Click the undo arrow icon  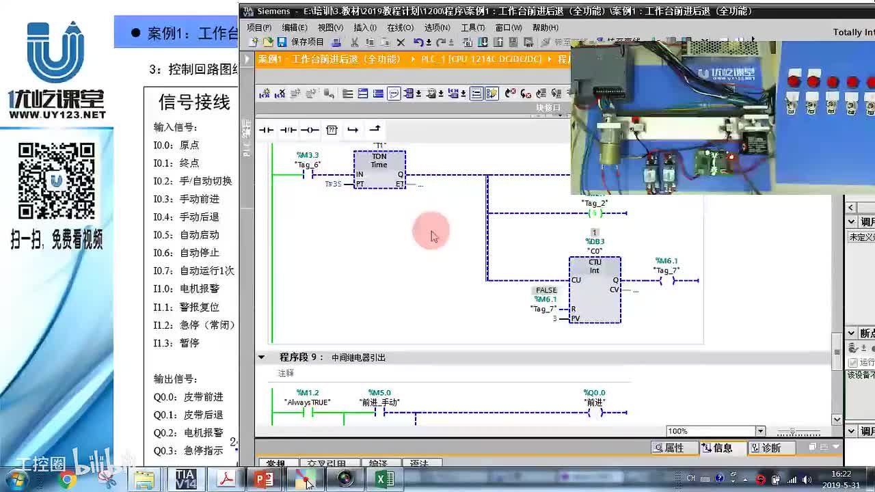coord(418,42)
